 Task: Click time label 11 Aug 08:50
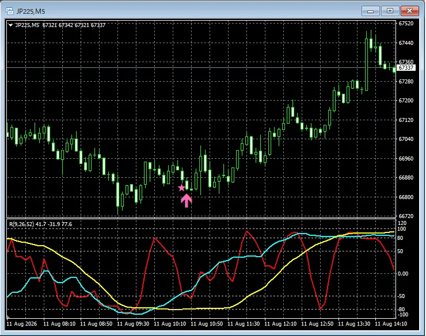pos(96,324)
